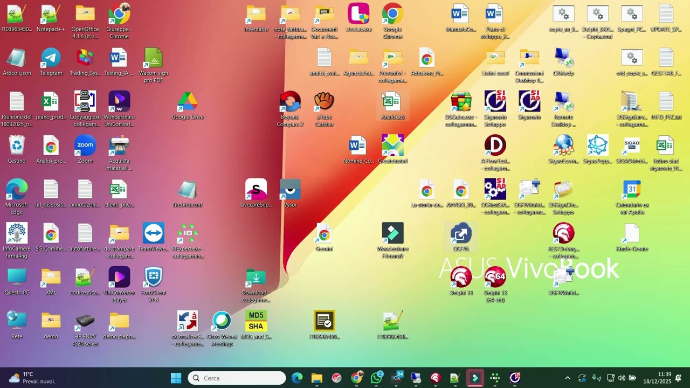Click the aTube Catcher desktop icon
The width and height of the screenshot is (690, 388).
pos(324,109)
